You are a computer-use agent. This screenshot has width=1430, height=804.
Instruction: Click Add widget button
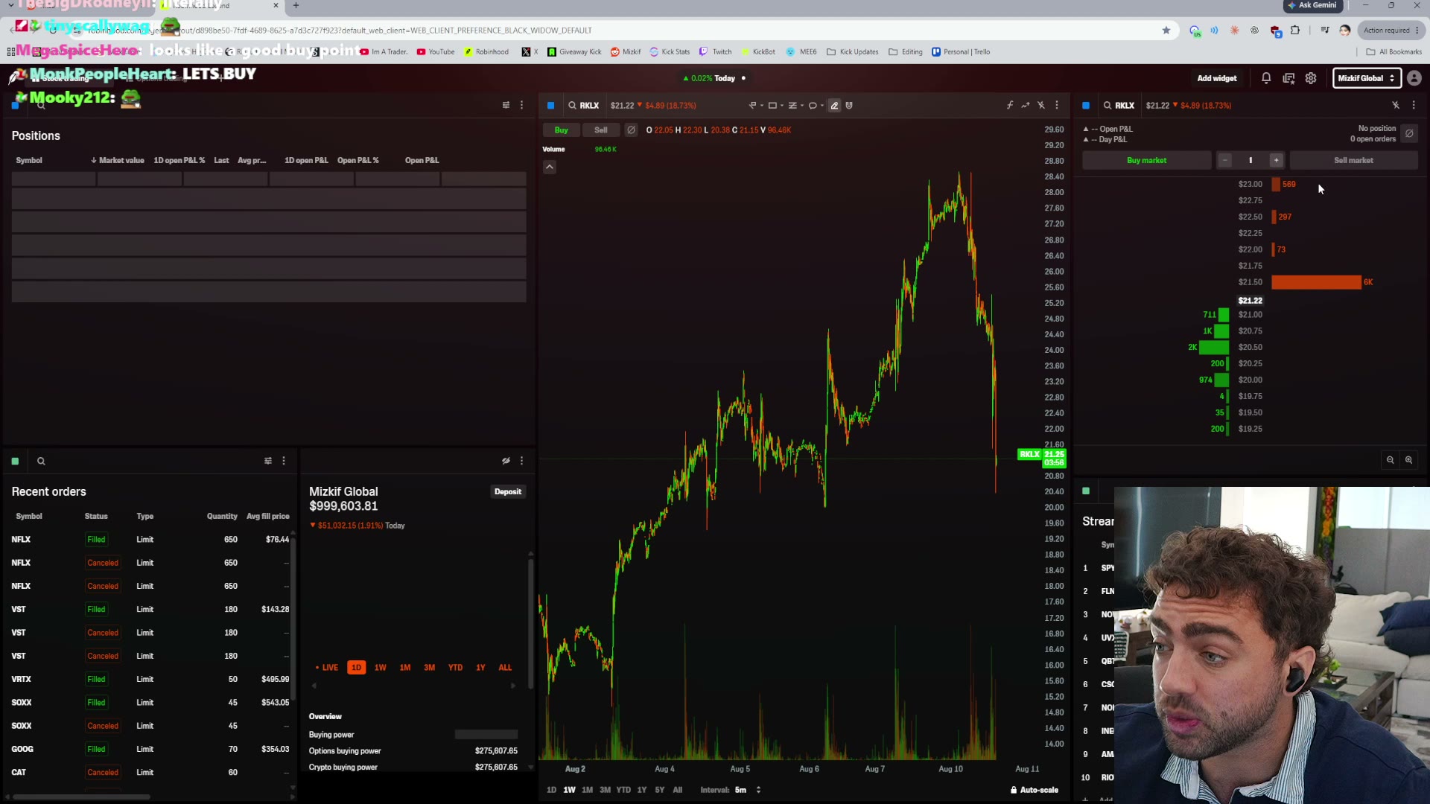tap(1217, 78)
